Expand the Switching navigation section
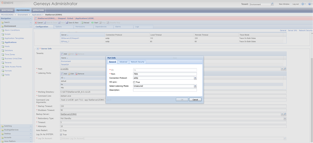 (31, 126)
